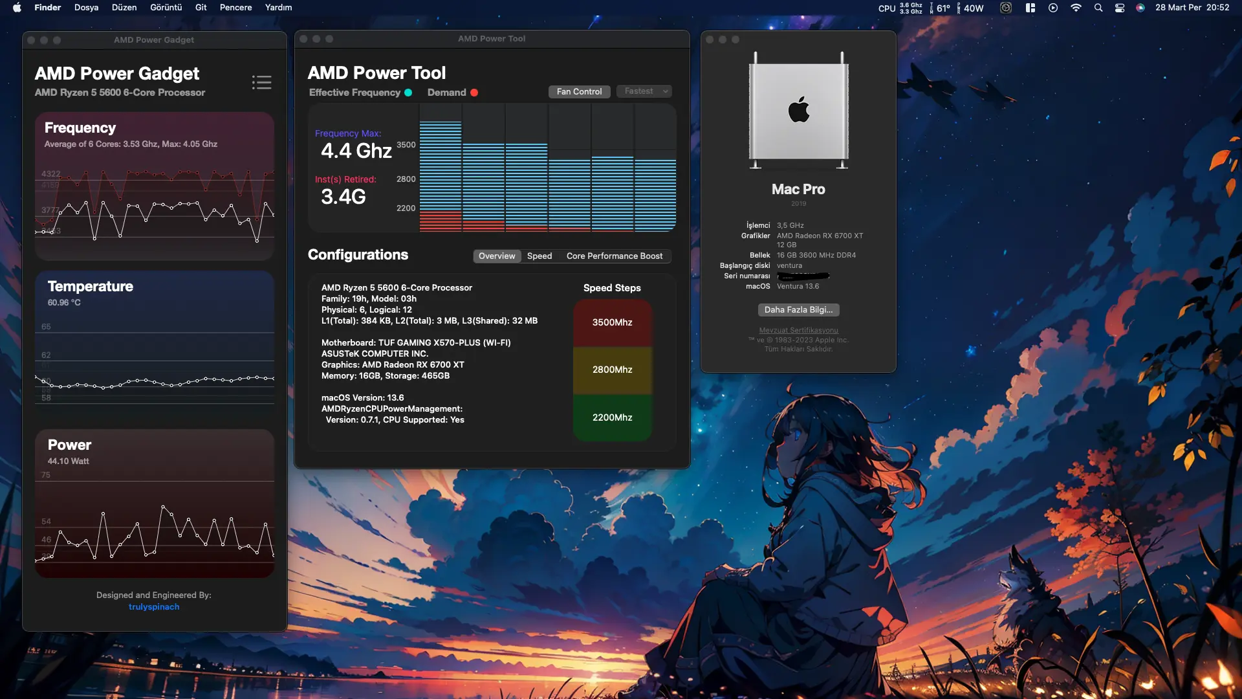Click the 'Inst(s) Retired:' label
The height and width of the screenshot is (699, 1242).
tap(345, 179)
